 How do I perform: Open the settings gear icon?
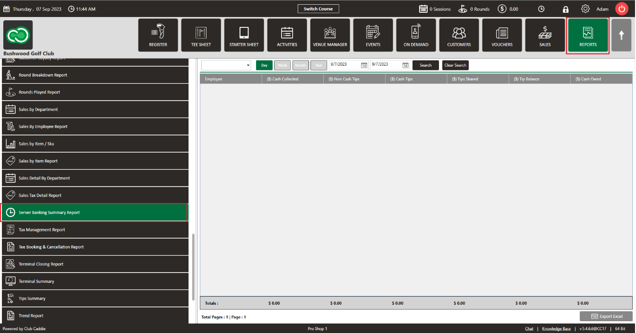click(585, 9)
